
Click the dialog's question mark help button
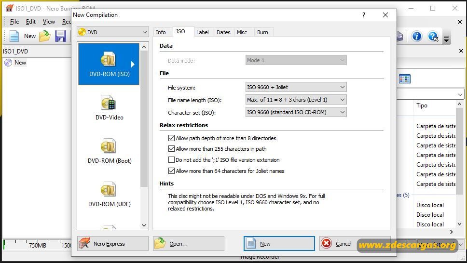(x=364, y=15)
